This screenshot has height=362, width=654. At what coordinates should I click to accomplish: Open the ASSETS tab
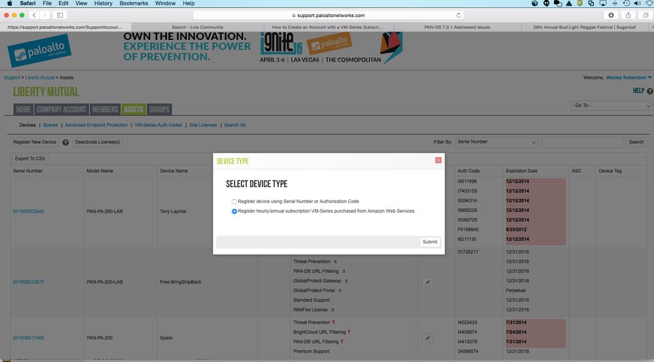(x=134, y=110)
